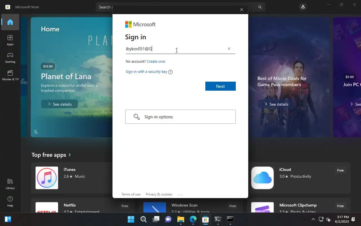Click the Free button for iCloud

pos(340,170)
